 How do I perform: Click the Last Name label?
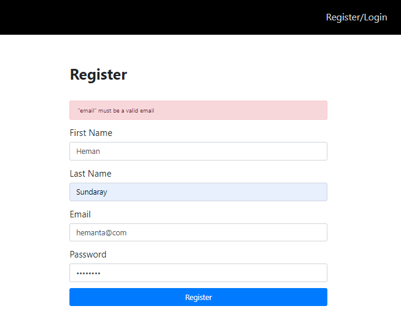pyautogui.click(x=90, y=174)
